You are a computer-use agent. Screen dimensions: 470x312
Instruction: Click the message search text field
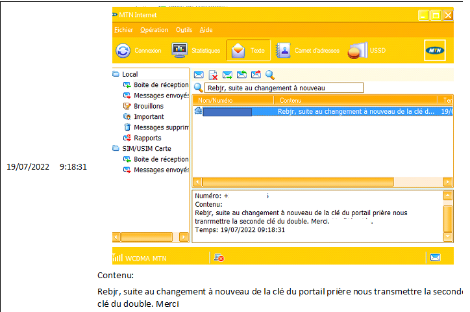[284, 88]
